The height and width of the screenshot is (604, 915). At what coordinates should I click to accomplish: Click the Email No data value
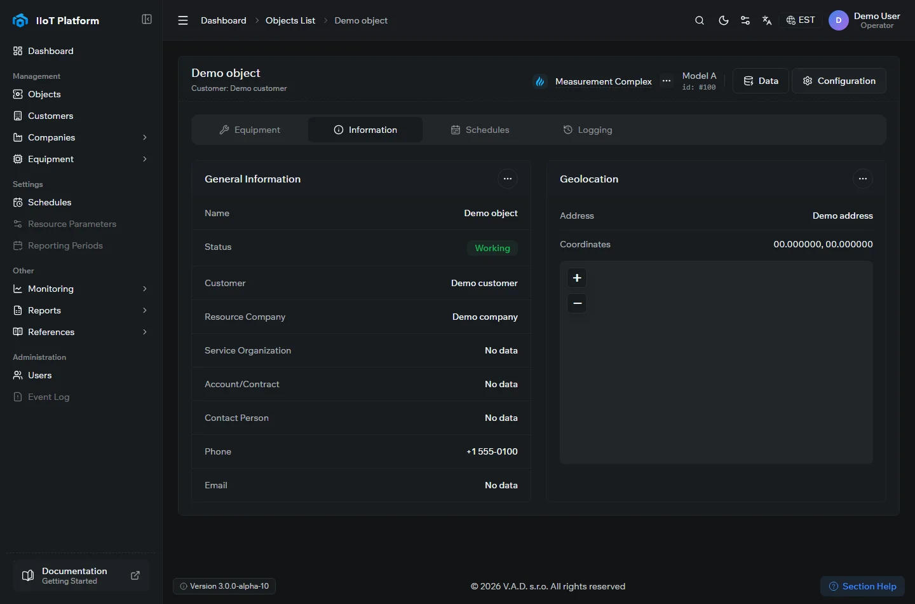click(501, 485)
